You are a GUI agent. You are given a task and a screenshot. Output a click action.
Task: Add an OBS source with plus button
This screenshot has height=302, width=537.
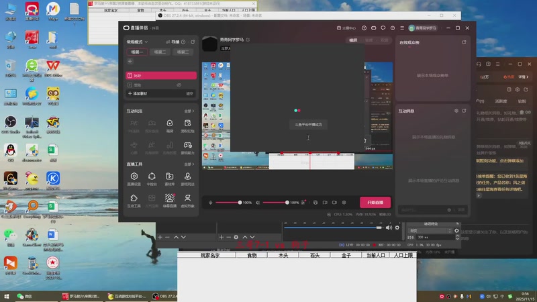pyautogui.click(x=222, y=237)
